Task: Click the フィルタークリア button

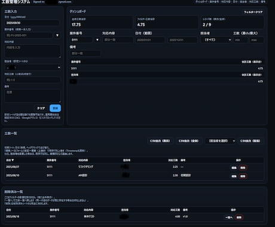Action: [253, 12]
